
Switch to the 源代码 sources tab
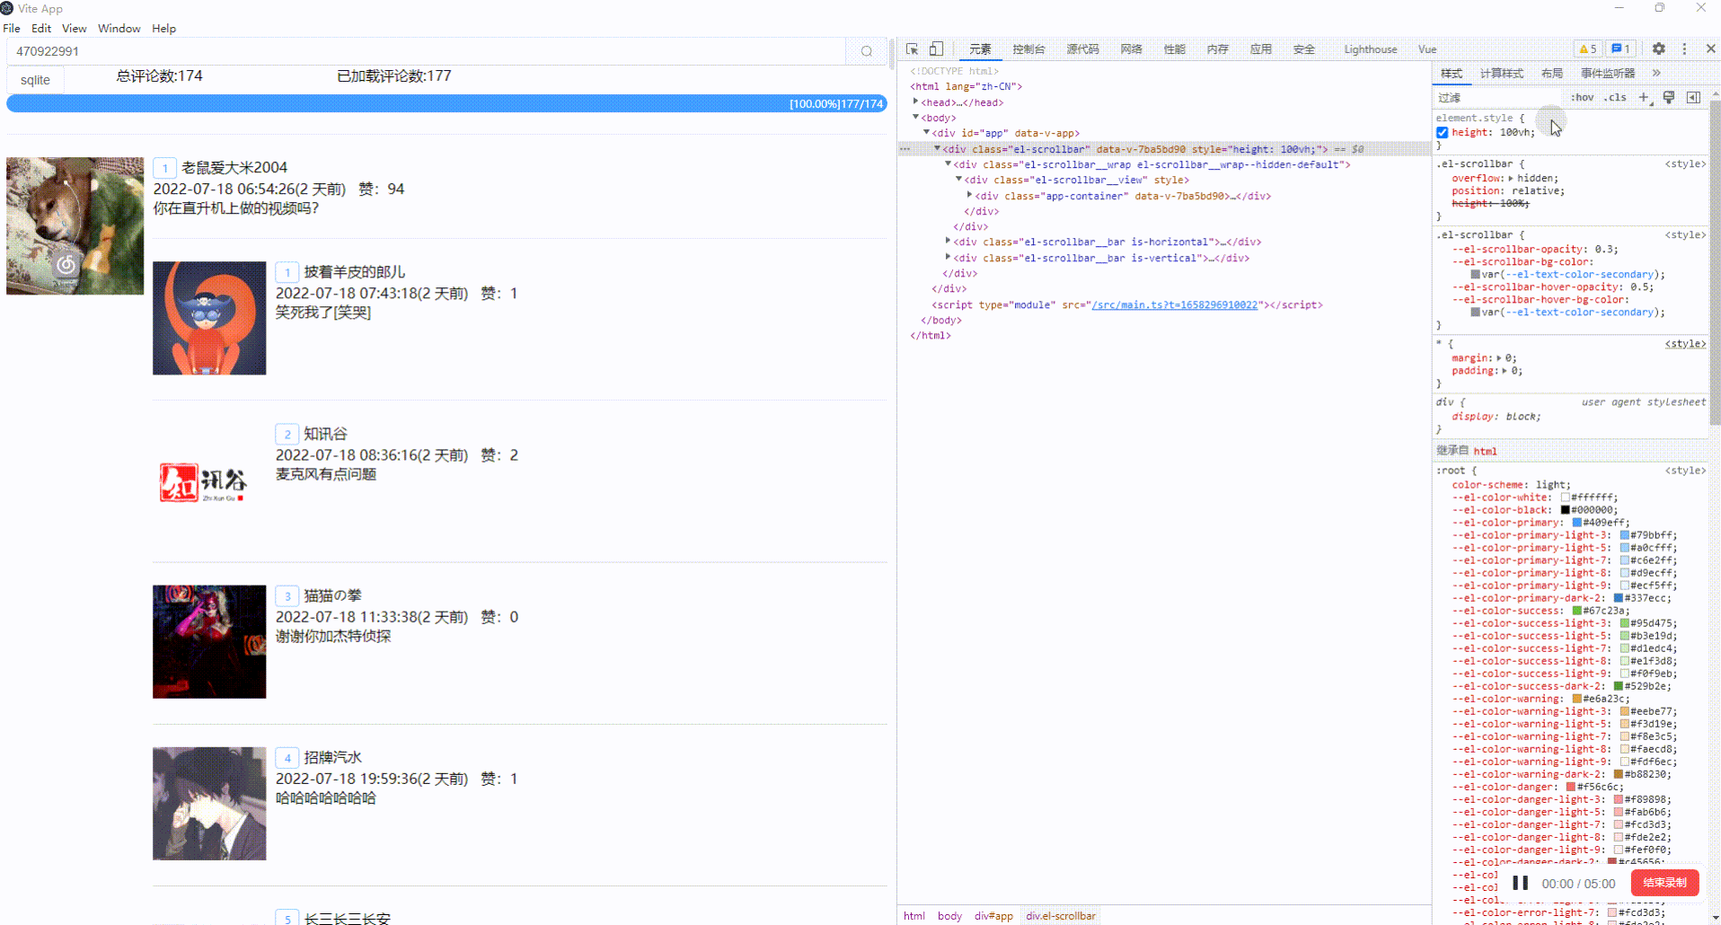[1082, 49]
